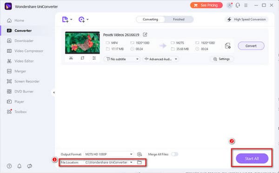
Task: Click the 17.17 MB source size
Action: pyautogui.click(x=118, y=49)
